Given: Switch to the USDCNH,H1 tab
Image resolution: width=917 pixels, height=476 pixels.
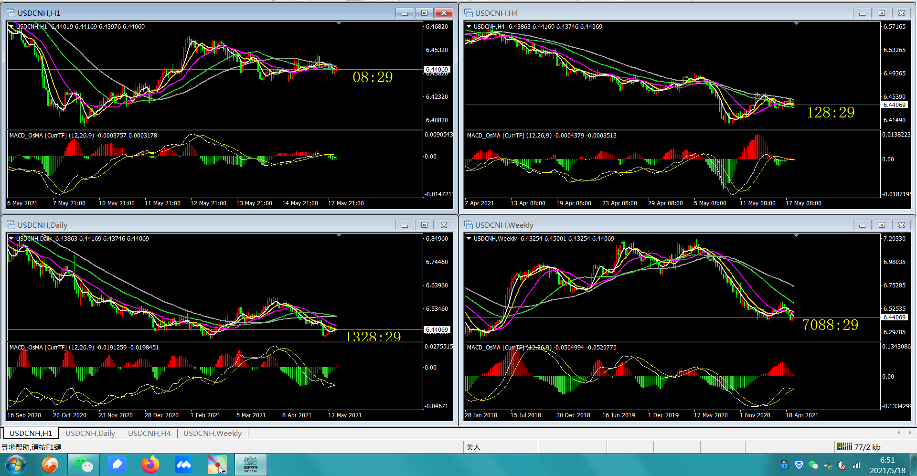Looking at the screenshot, I should (31, 433).
